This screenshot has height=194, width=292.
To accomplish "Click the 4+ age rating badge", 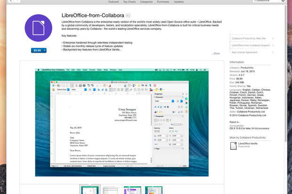I will tap(128, 16).
